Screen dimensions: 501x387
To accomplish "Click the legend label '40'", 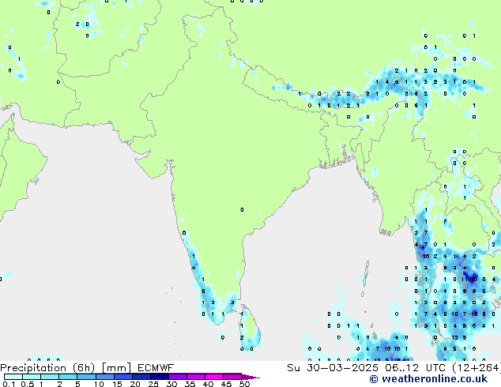I will (x=208, y=384).
